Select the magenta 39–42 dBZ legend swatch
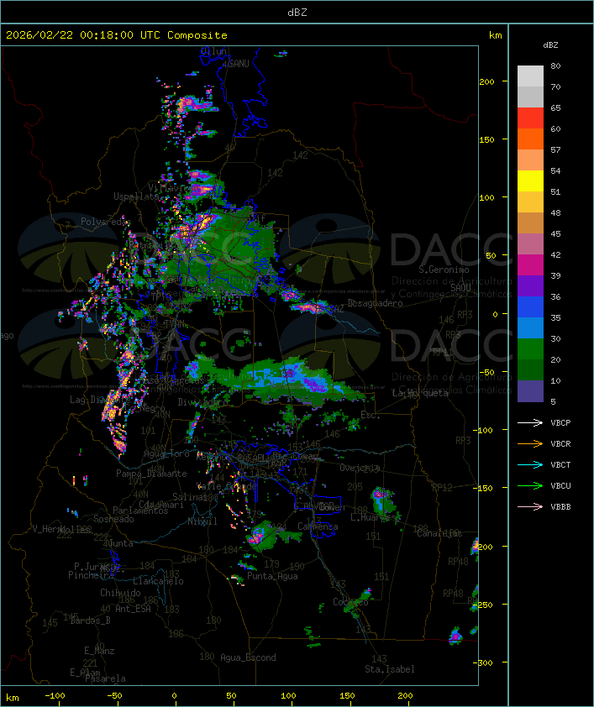This screenshot has width=594, height=707. point(530,265)
